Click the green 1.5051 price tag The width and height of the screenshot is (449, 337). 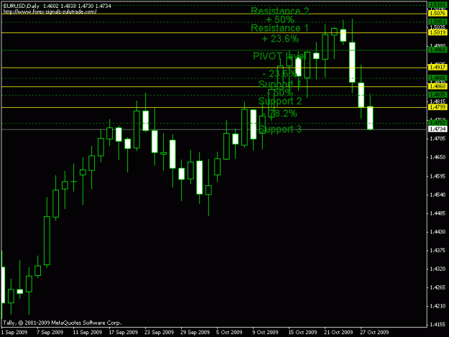(438, 22)
